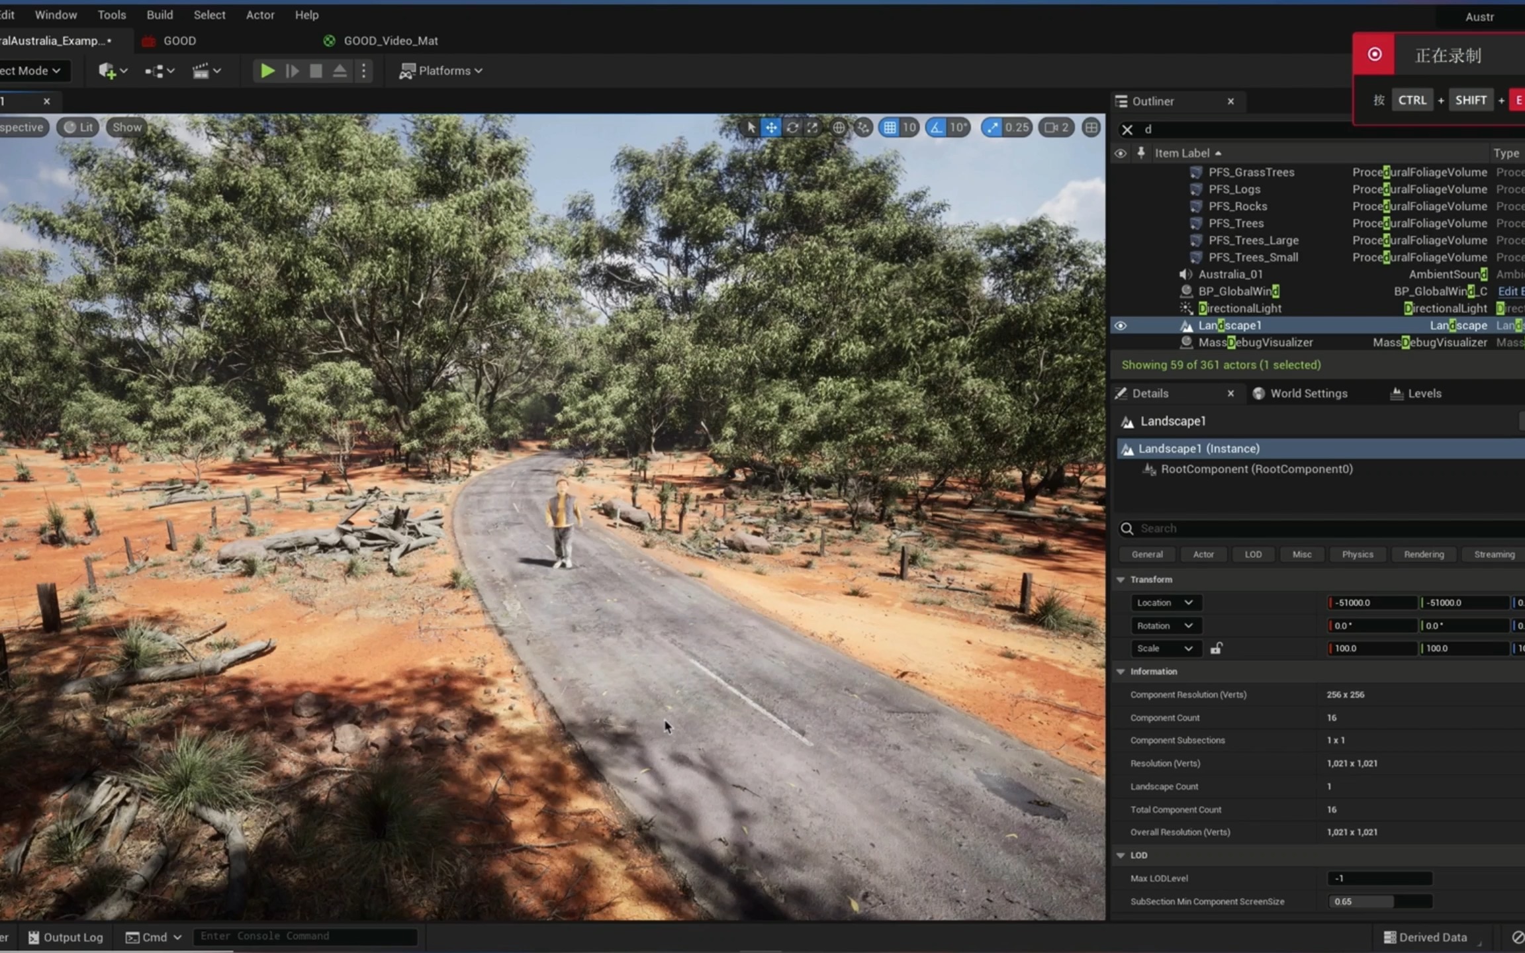This screenshot has width=1525, height=953.
Task: Click the add content quick-create icon
Action: point(107,71)
